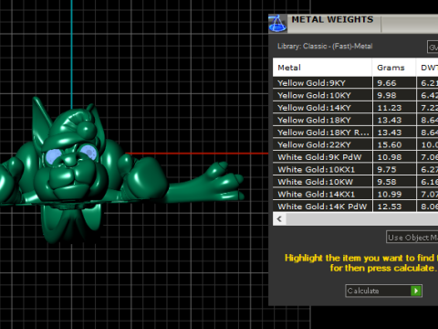Click the DWT column header
This screenshot has width=438, height=329.
[427, 68]
